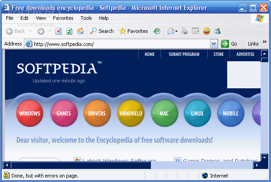Viewport: 271px width, 182px height.
Task: Click the Internet zone globe icon
Action: click(x=205, y=175)
